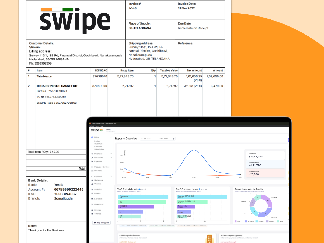Click the Products / Services icon

(92, 167)
